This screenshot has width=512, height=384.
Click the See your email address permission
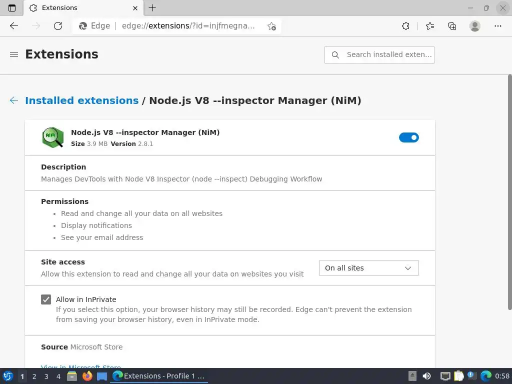click(102, 237)
